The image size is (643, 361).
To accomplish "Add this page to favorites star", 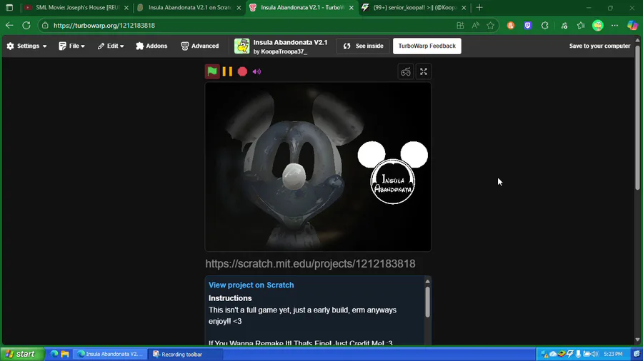I will pos(490,26).
